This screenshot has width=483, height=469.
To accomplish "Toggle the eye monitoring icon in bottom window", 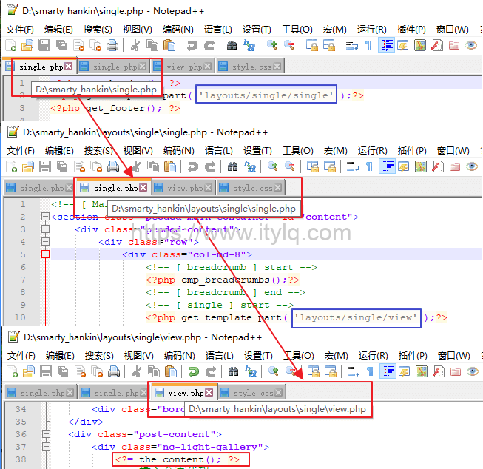I will coord(471,371).
